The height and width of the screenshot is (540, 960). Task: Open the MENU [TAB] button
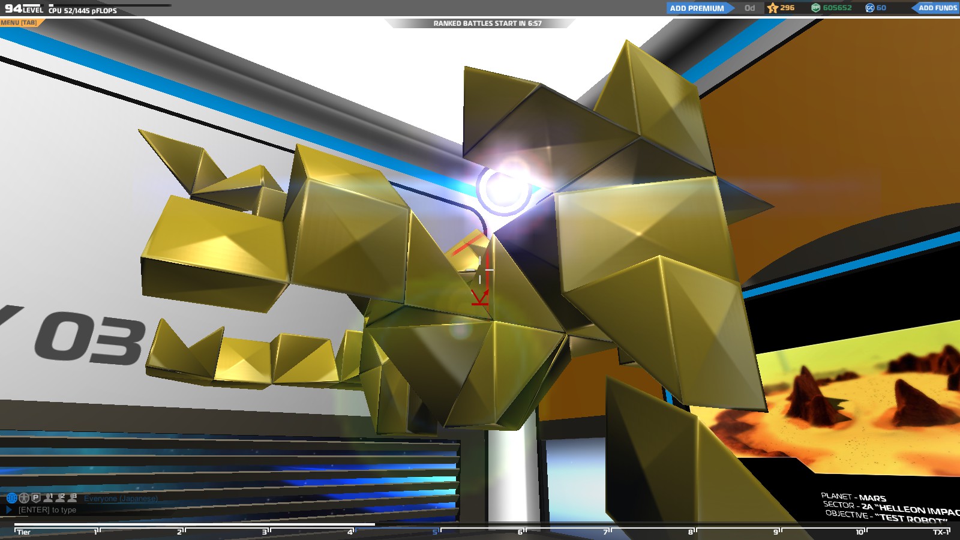click(22, 23)
